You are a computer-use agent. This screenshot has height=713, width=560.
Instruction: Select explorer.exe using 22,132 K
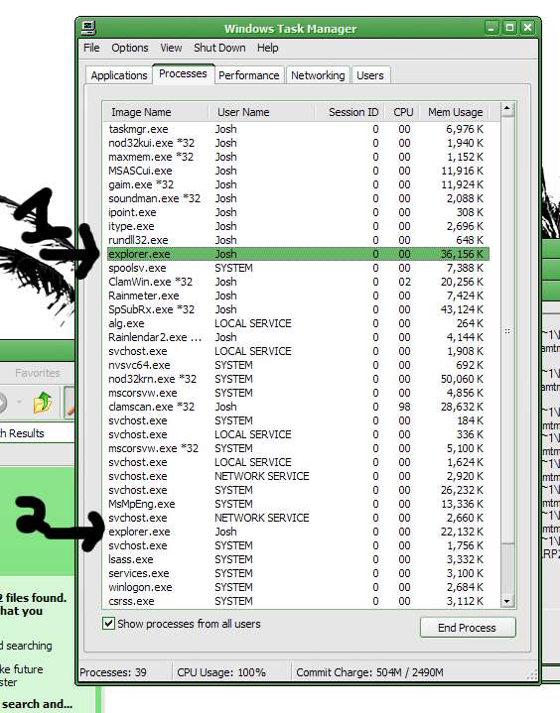[x=298, y=532]
